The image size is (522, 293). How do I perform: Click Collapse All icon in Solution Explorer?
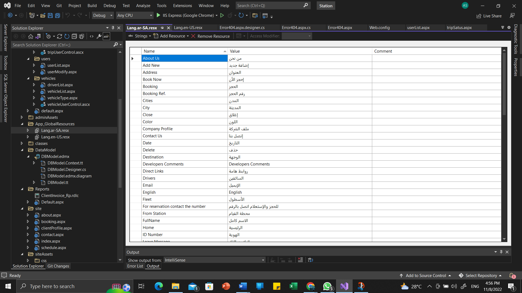[x=74, y=36]
